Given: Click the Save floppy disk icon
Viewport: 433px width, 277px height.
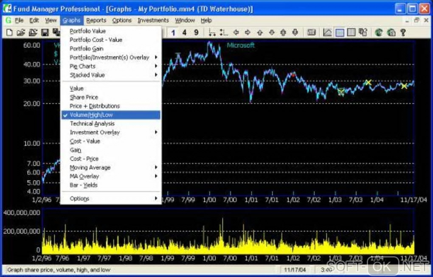Looking at the screenshot, I should [45, 33].
